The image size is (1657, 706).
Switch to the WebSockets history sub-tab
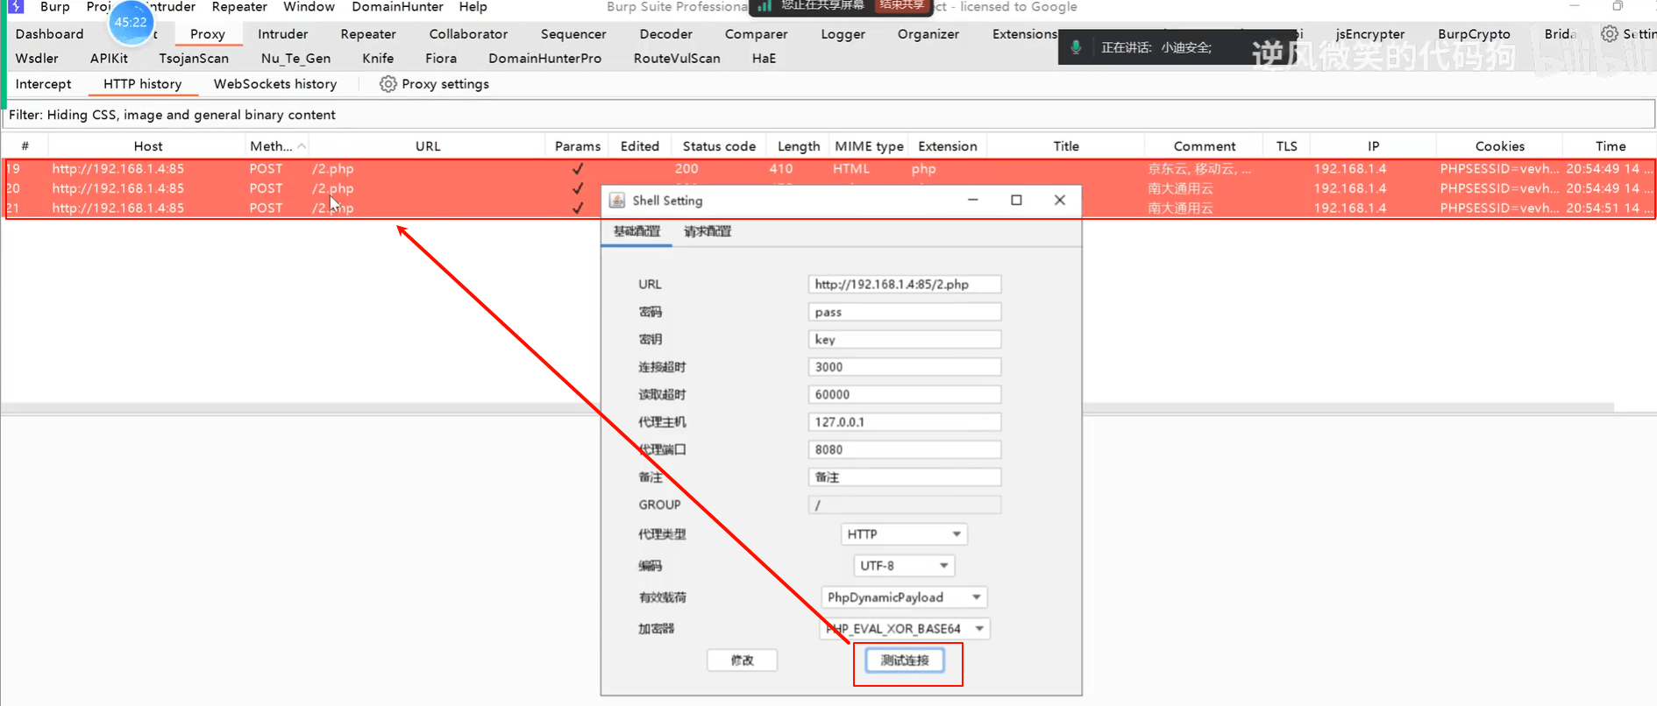[x=275, y=84]
